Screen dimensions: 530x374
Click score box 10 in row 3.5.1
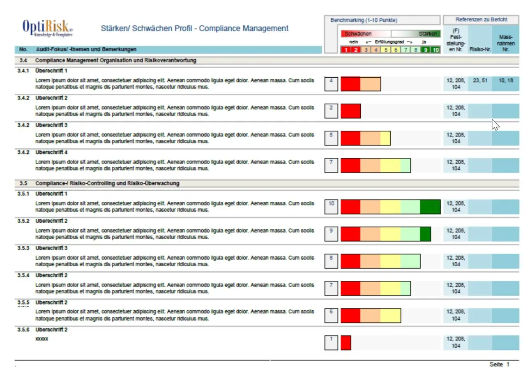(331, 206)
